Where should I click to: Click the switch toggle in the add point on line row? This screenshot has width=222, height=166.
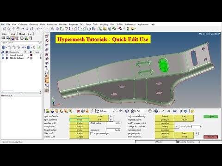point(177,126)
